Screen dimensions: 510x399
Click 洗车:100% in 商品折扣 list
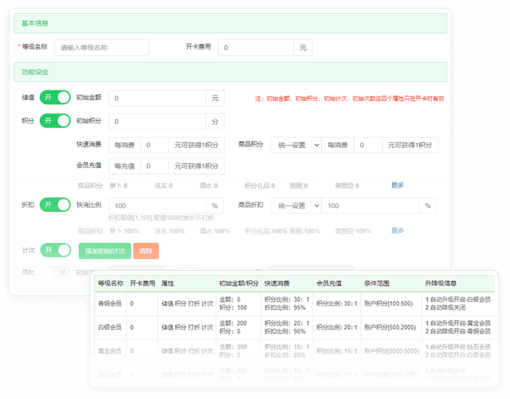(x=170, y=231)
